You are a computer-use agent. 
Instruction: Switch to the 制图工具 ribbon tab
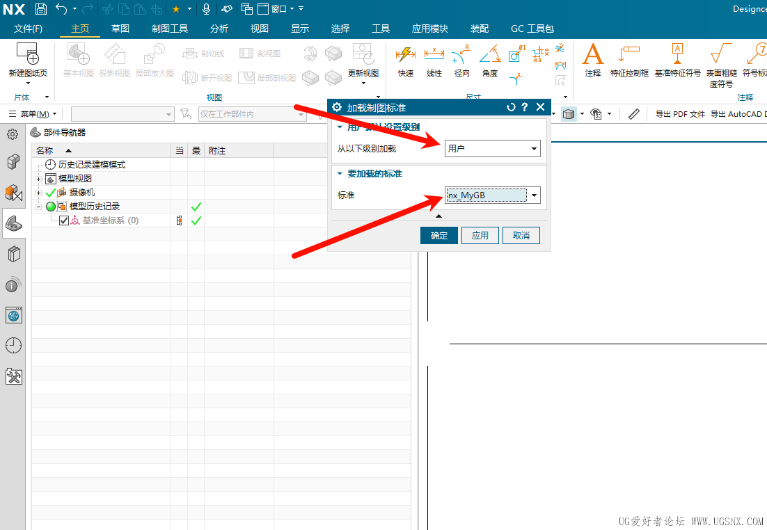(x=170, y=29)
